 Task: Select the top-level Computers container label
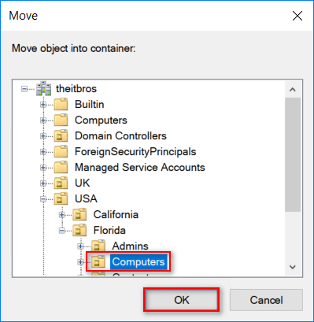pos(101,120)
